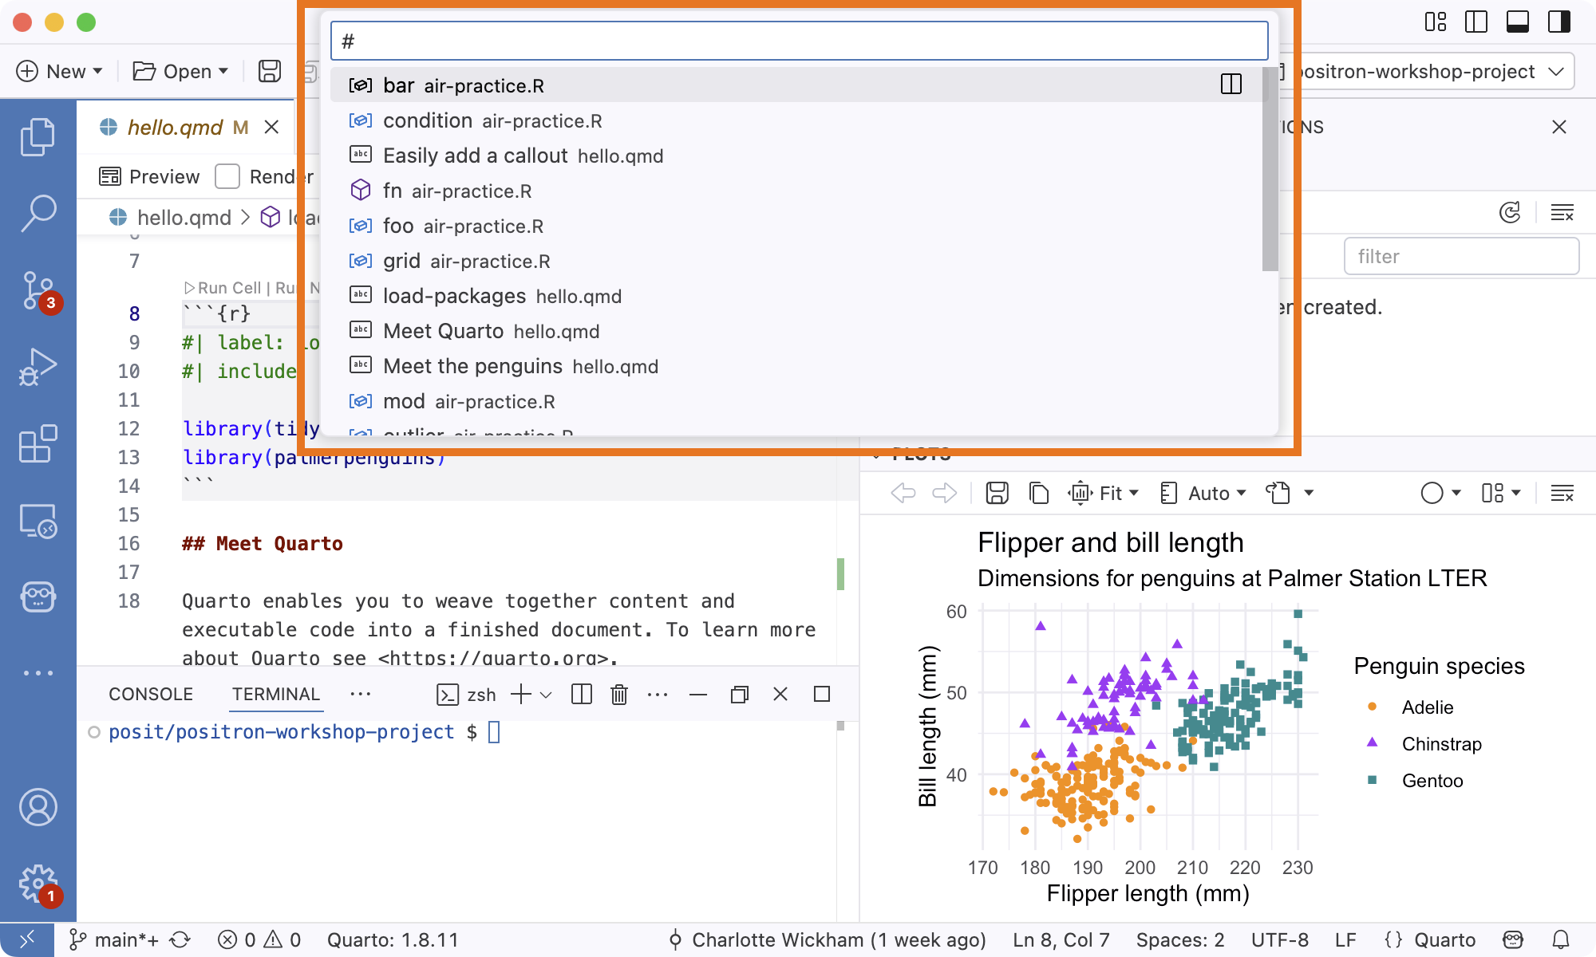The width and height of the screenshot is (1596, 957).
Task: Click the symbol search input field
Action: (799, 41)
